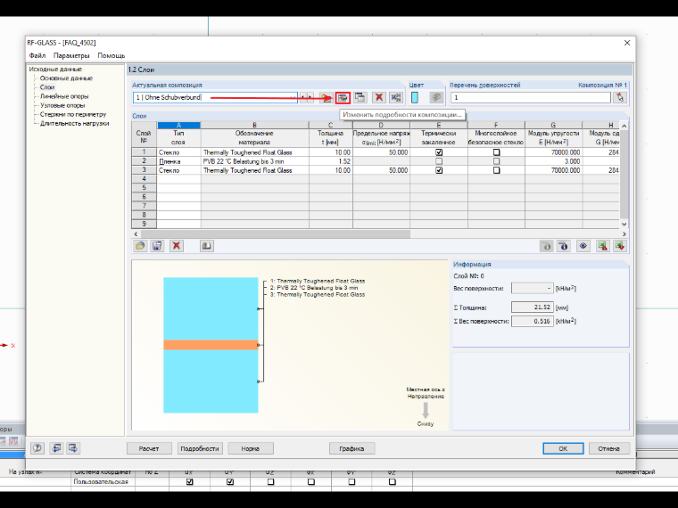The width and height of the screenshot is (678, 508).
Task: Click the Excel import icon
Action: tap(620, 246)
